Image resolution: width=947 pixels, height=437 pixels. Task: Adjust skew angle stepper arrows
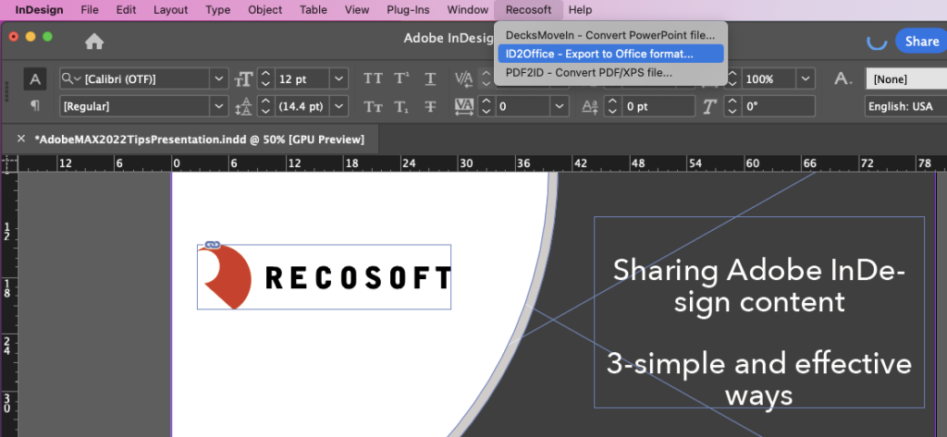732,107
